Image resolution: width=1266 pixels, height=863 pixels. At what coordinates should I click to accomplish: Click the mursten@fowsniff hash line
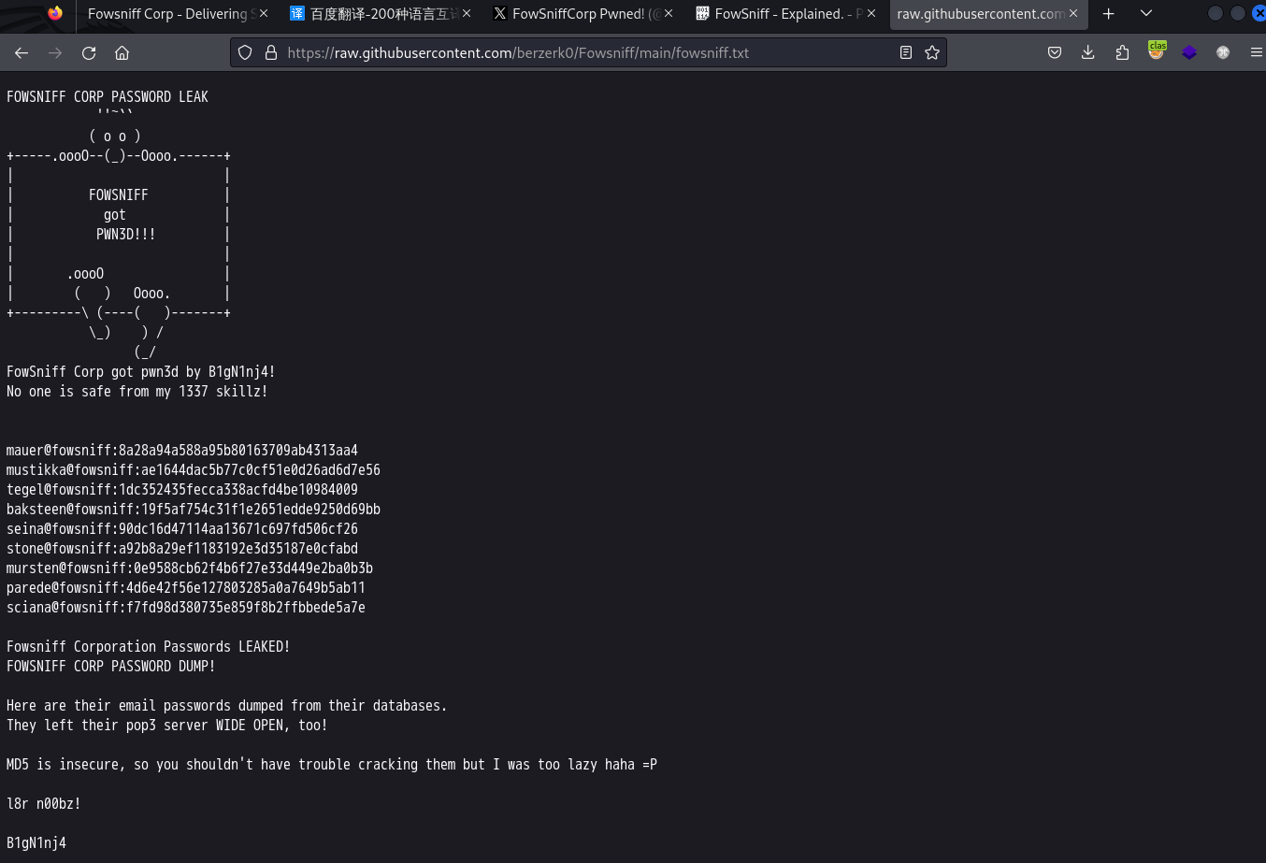tap(190, 568)
